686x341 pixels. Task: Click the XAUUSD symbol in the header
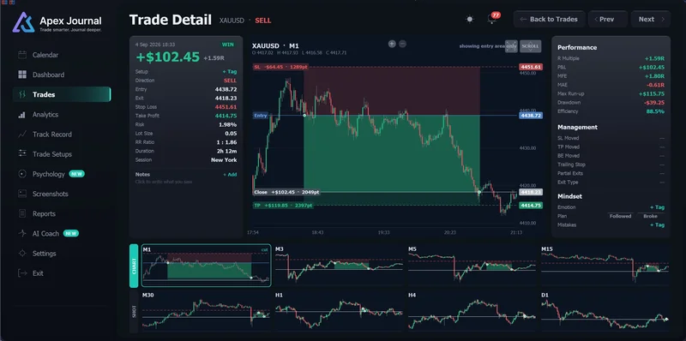click(232, 20)
